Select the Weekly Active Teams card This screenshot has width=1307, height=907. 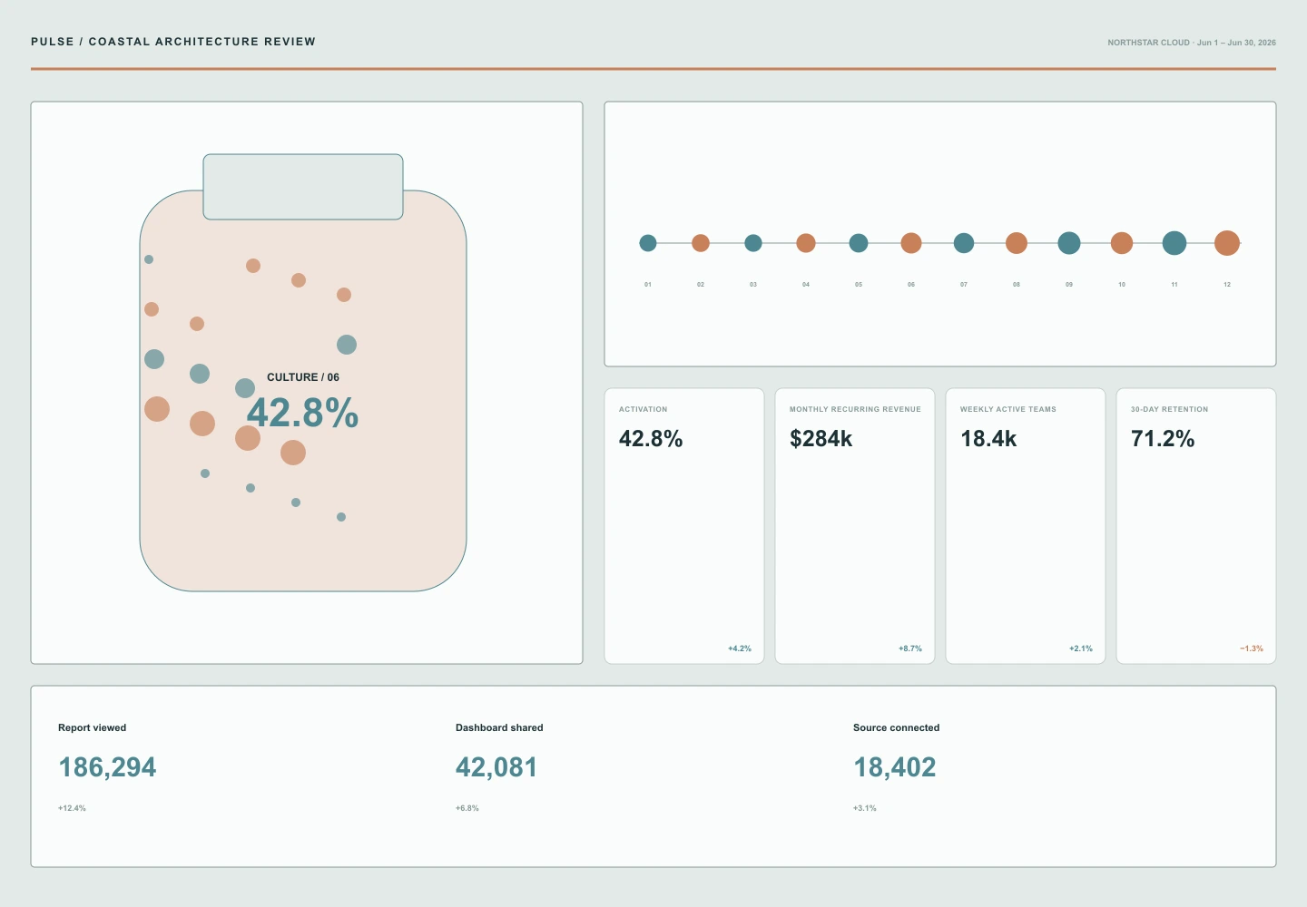(1026, 526)
